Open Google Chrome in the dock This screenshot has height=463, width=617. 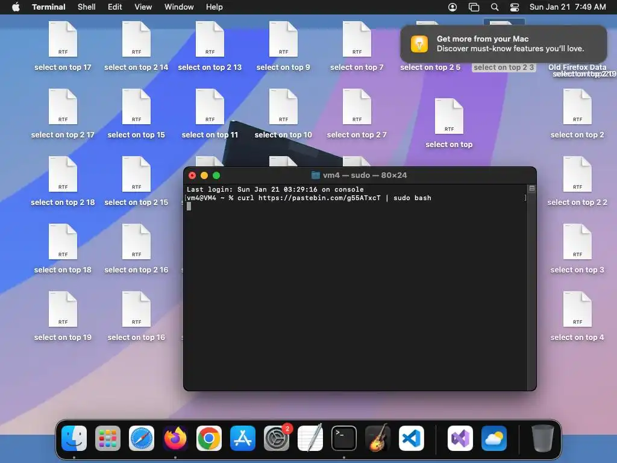[209, 438]
